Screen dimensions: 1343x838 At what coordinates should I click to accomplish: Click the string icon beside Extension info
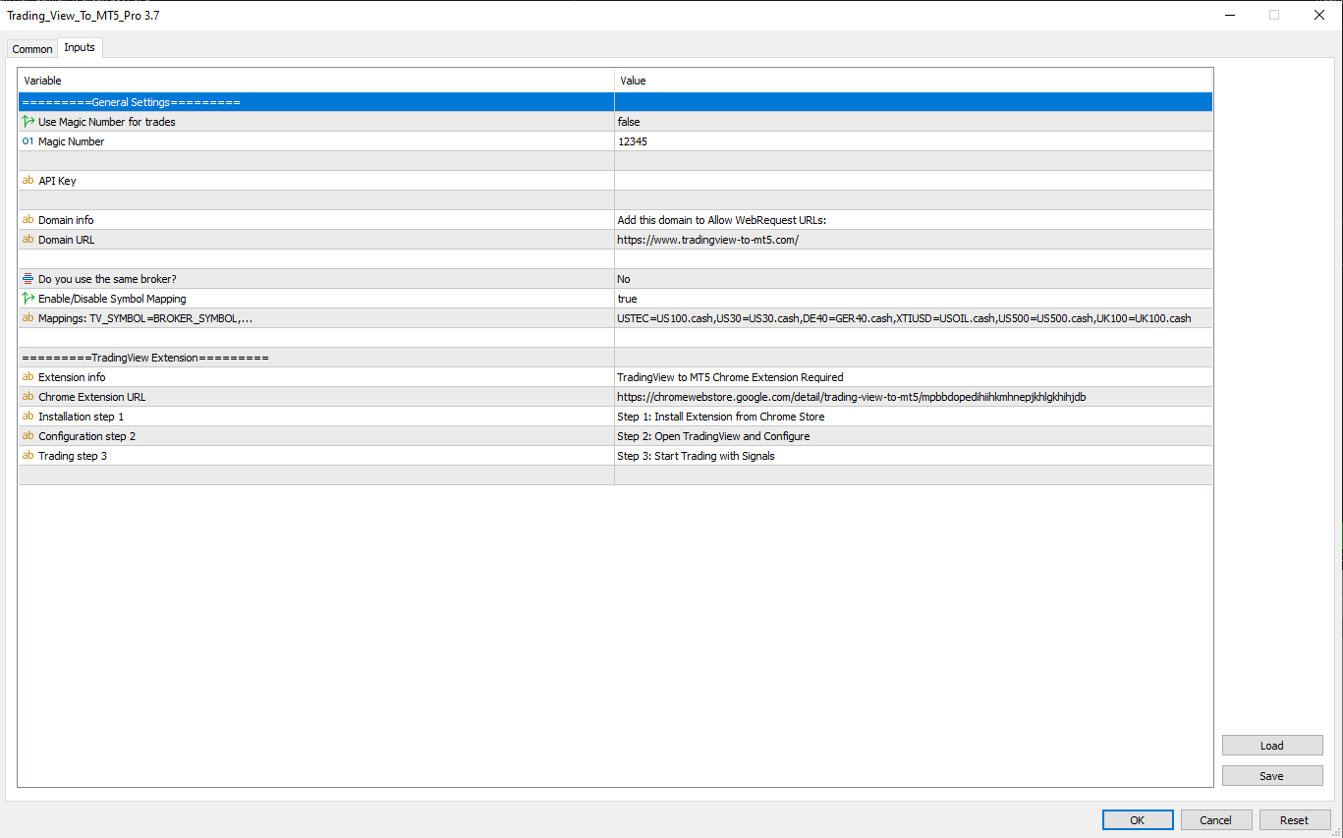[x=28, y=377]
